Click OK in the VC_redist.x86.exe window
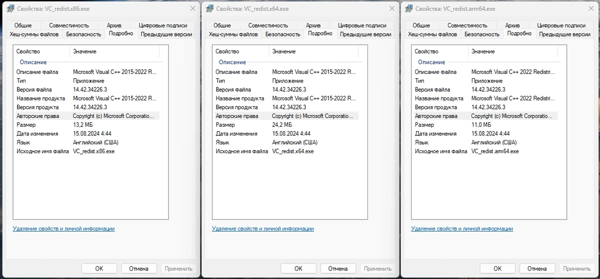Image resolution: width=600 pixels, height=279 pixels. pyautogui.click(x=99, y=268)
